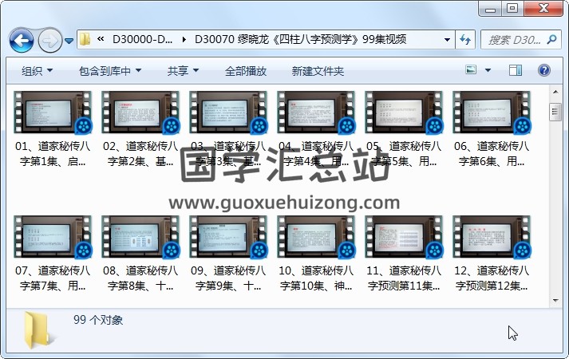
Task: Maximize the Explorer window
Action: [x=512, y=9]
